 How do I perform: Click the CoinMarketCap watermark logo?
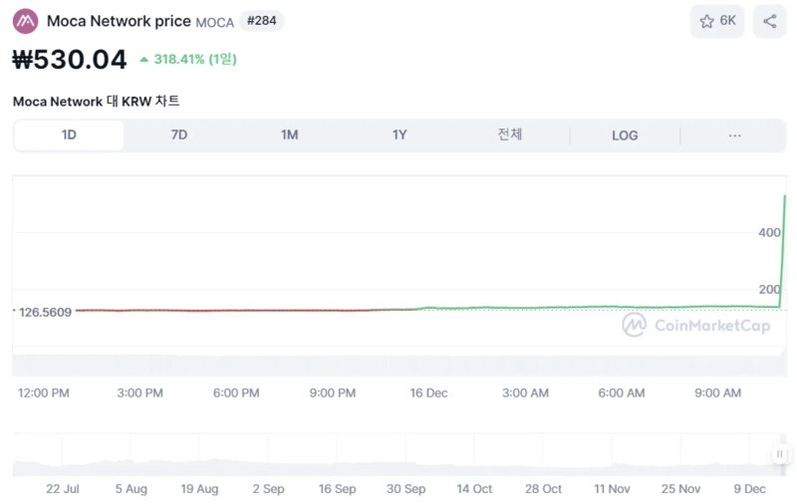coord(634,325)
